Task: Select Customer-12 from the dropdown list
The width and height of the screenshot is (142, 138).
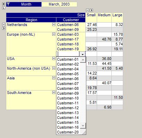Action: tap(68, 108)
